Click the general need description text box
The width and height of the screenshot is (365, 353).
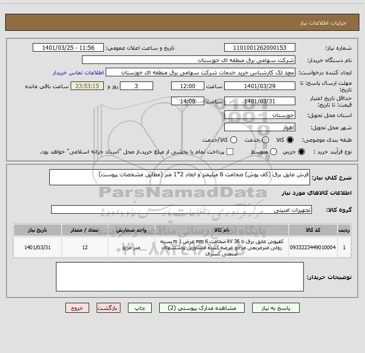180,177
